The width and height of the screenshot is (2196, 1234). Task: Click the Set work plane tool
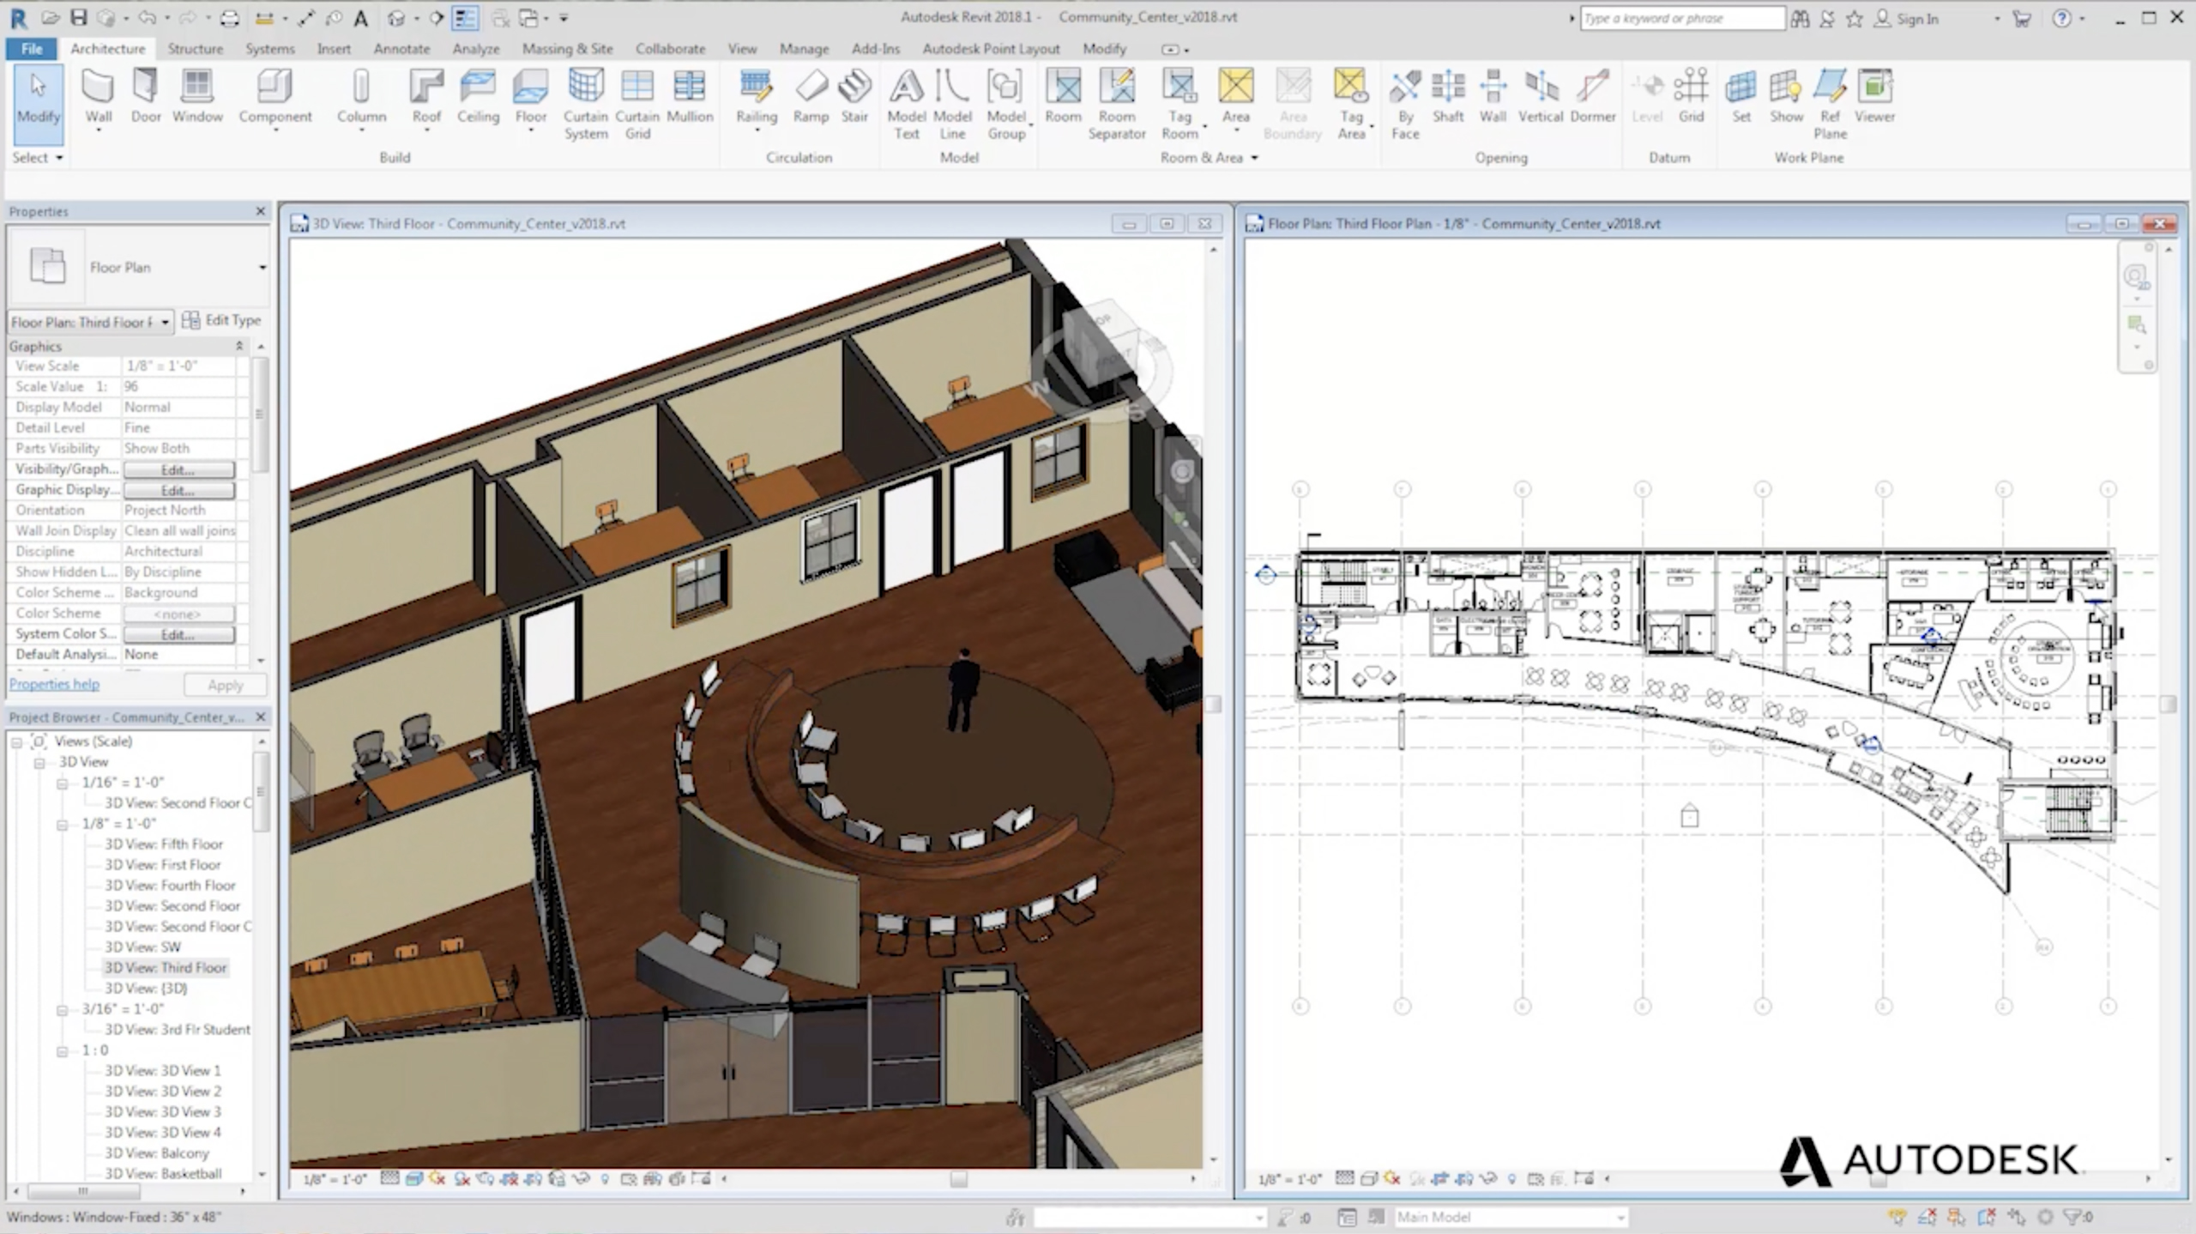tap(1741, 97)
